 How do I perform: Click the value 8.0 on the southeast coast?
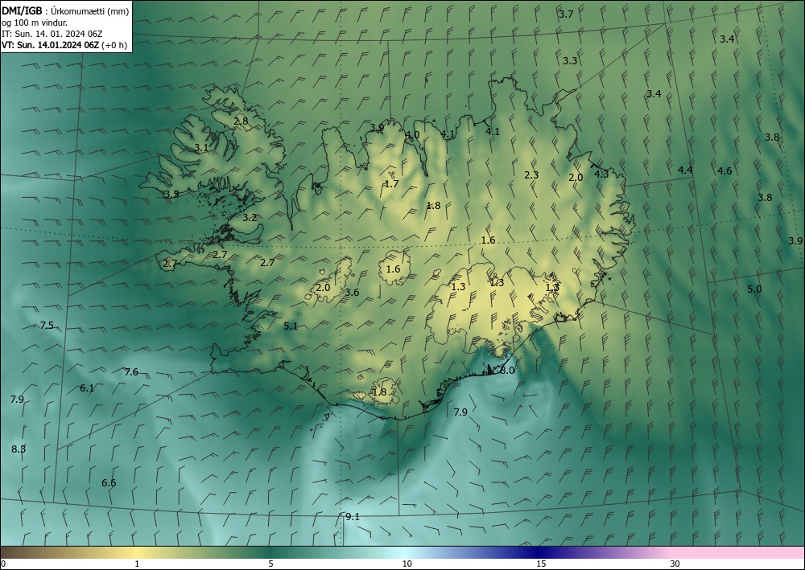(507, 371)
